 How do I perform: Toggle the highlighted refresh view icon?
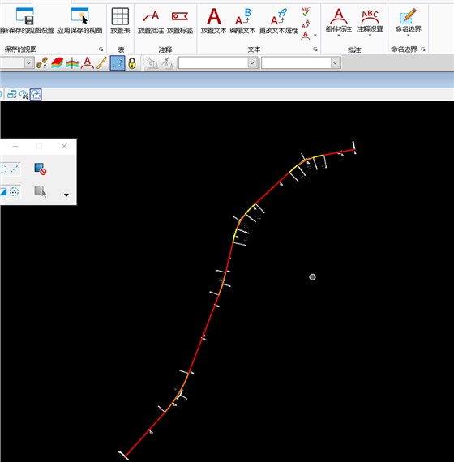pos(36,95)
